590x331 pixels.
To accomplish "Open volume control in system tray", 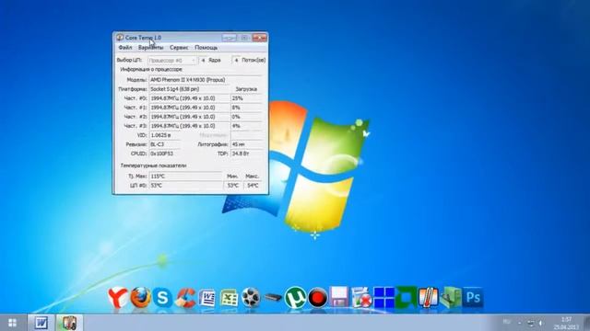I will 541,323.
